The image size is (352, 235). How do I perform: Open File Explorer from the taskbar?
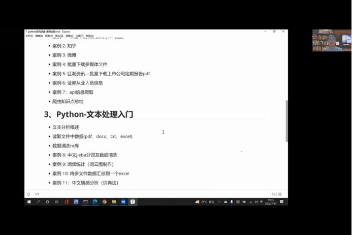point(114,202)
